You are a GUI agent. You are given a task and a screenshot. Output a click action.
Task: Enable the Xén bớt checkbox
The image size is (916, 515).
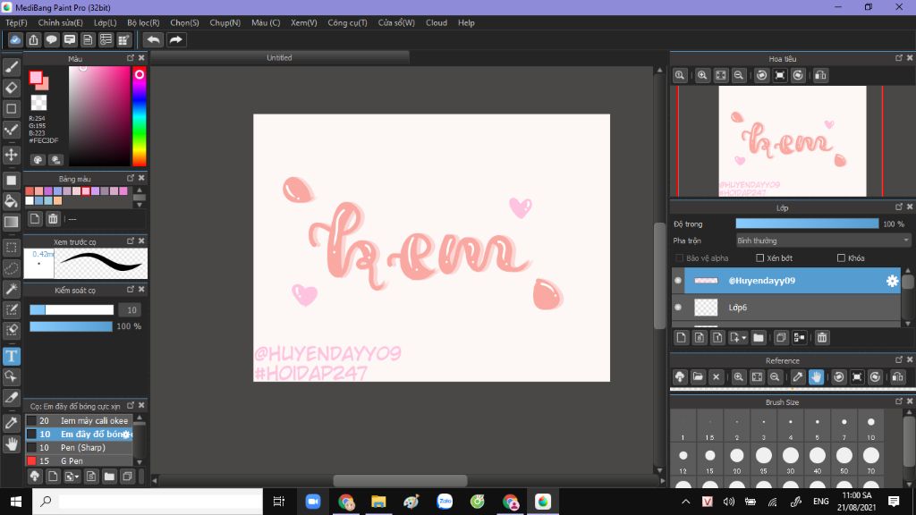point(760,258)
